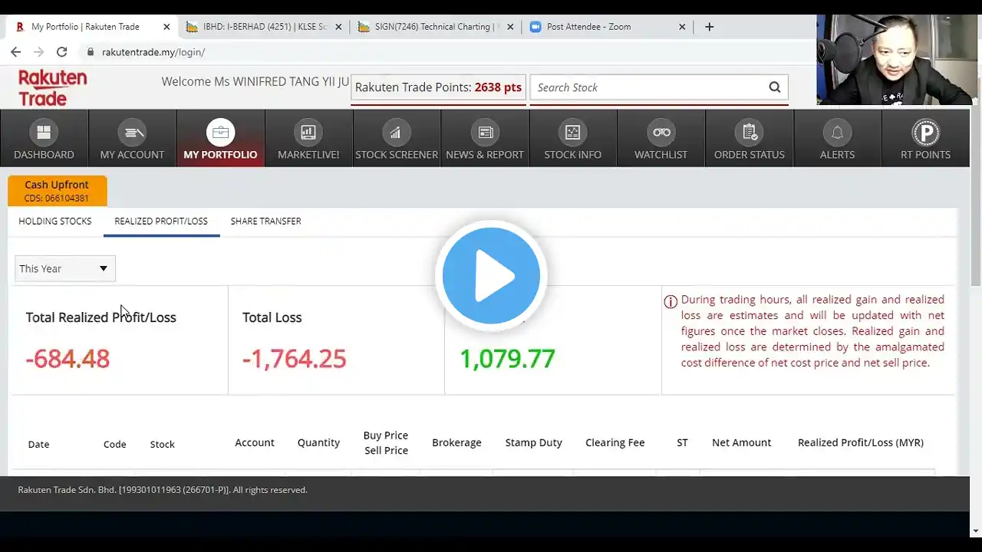Select the Share Transfer tab
Image resolution: width=982 pixels, height=552 pixels.
click(265, 221)
